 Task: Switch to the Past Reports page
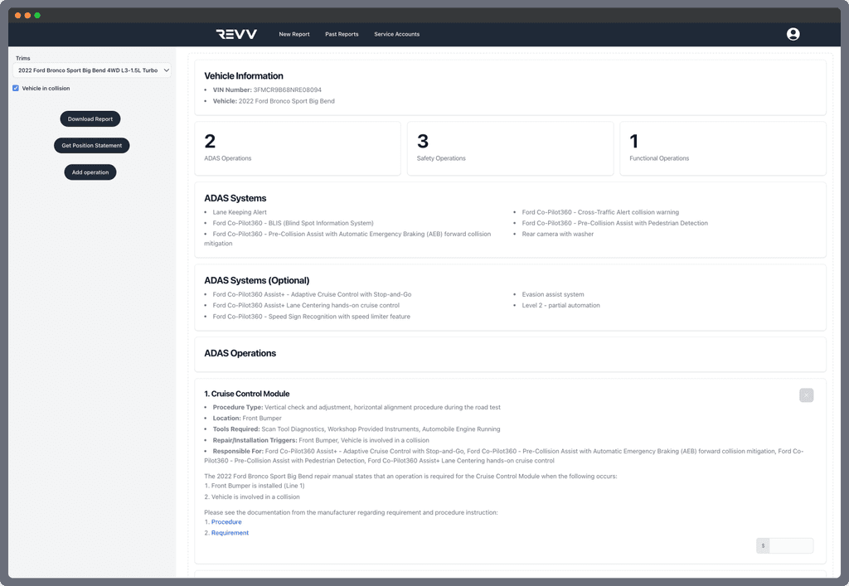click(x=342, y=34)
